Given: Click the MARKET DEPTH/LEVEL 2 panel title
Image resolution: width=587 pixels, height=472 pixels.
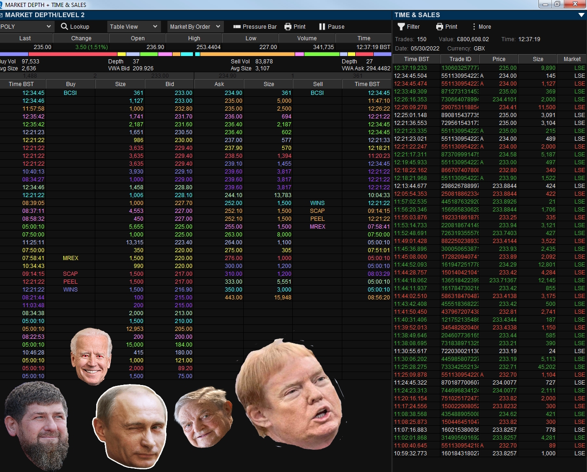Looking at the screenshot, I should [x=45, y=15].
